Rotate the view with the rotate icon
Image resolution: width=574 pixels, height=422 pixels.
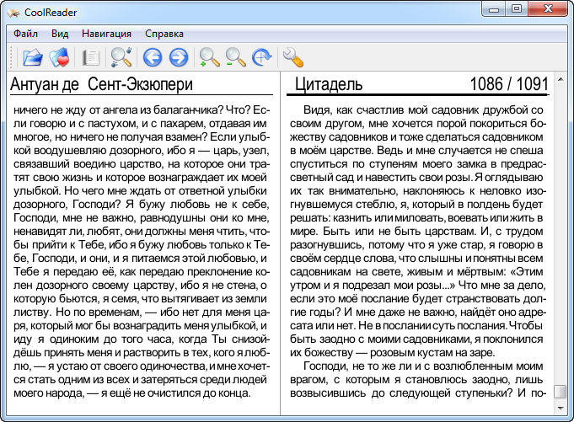262,57
